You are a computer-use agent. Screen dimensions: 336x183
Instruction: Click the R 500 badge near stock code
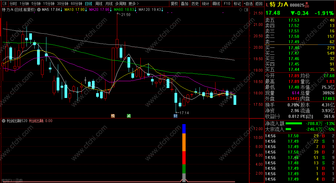pos(307,5)
